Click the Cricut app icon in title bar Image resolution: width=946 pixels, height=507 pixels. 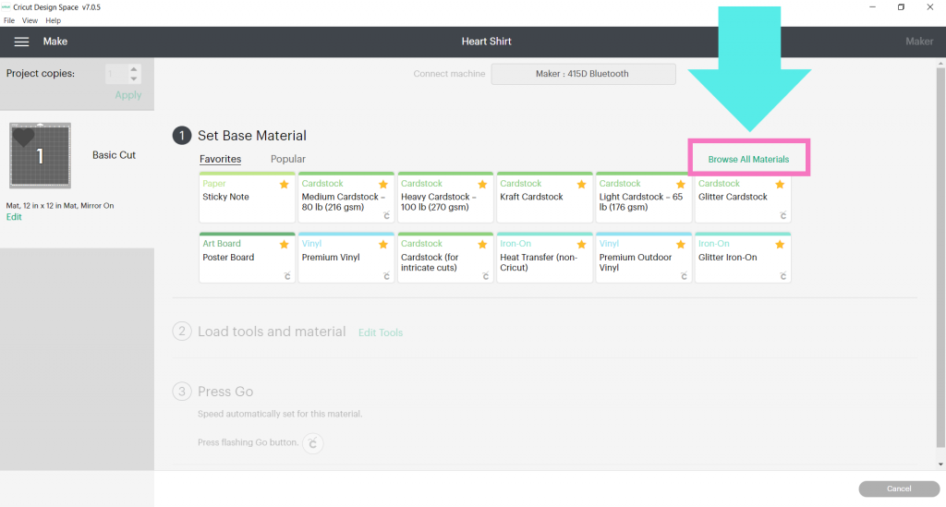[6, 7]
